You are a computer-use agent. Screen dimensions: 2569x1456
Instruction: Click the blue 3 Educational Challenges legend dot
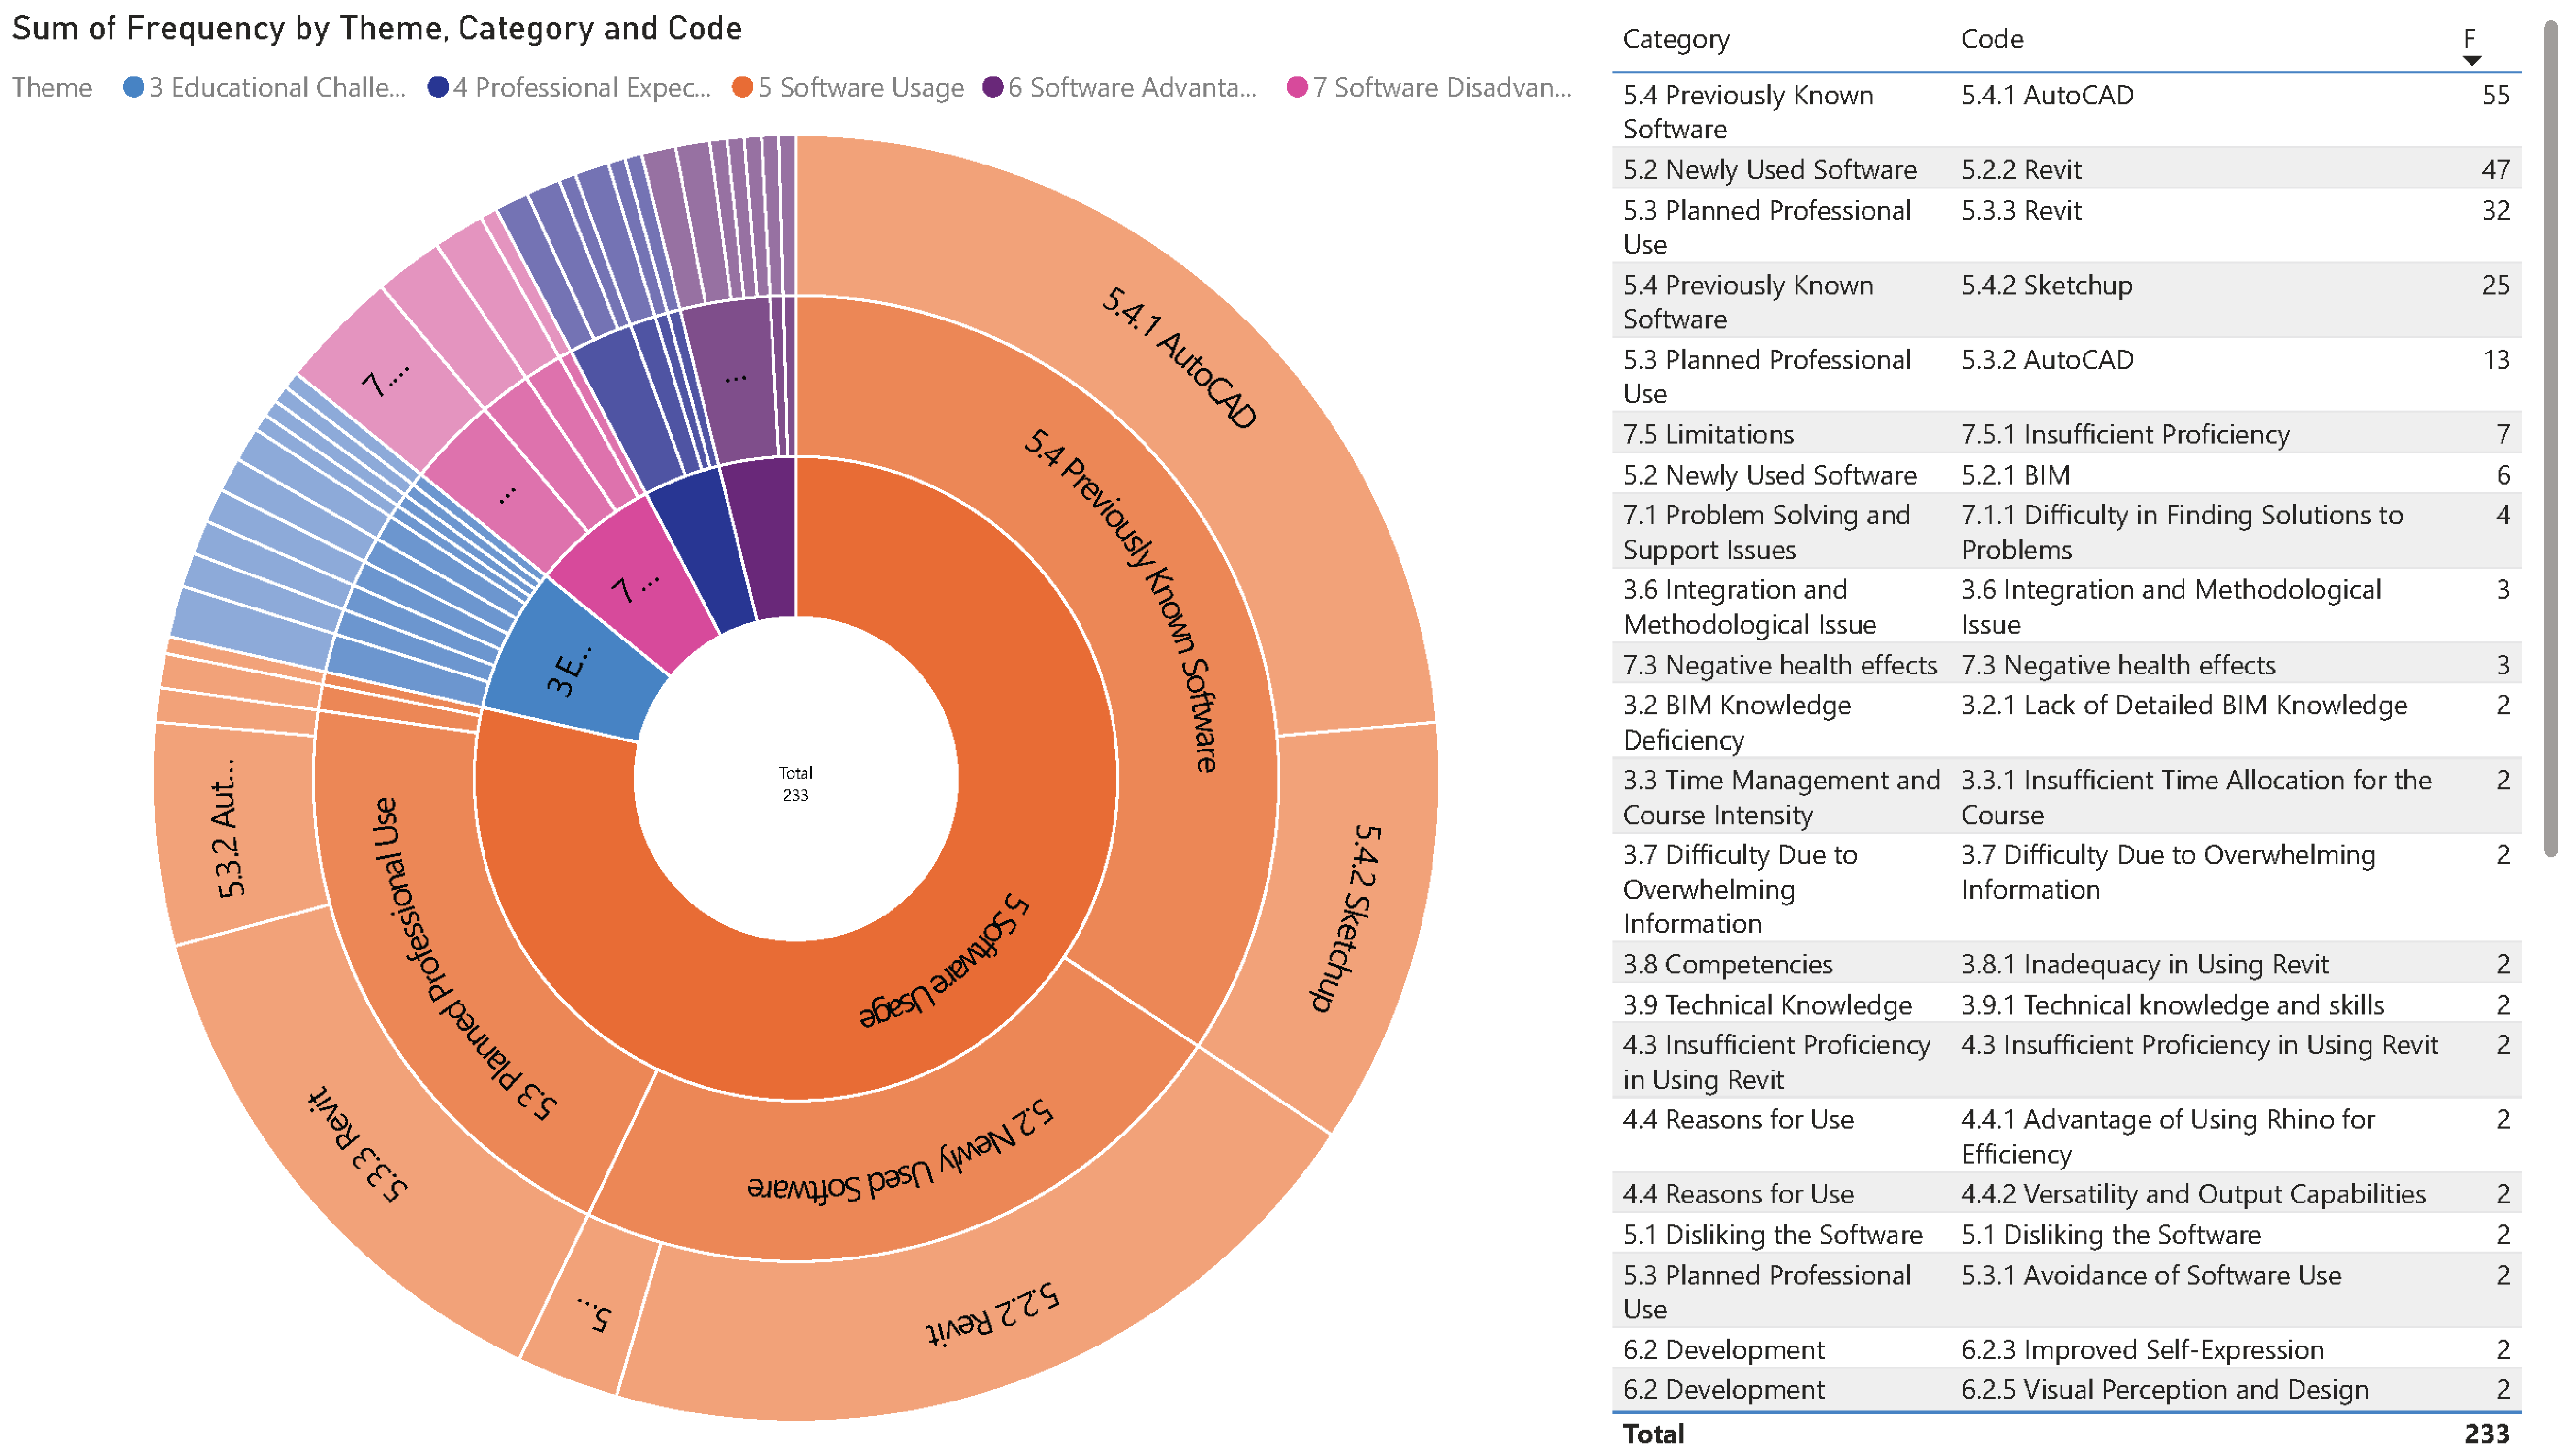pos(133,87)
